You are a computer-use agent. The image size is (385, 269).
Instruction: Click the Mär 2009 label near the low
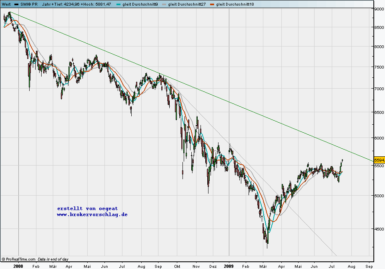263,266
